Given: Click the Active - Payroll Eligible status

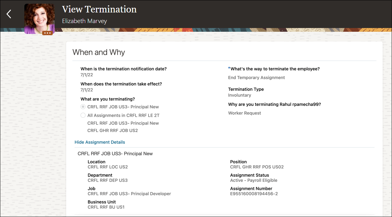Looking at the screenshot, I should tap(254, 180).
